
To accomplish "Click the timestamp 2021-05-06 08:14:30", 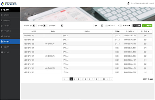I will [x=130, y=68].
